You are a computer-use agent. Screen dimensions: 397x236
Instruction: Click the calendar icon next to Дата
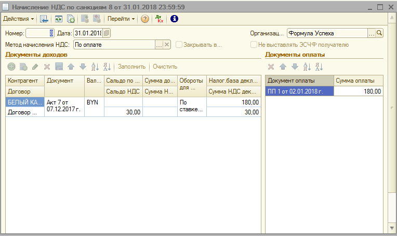tap(107, 33)
